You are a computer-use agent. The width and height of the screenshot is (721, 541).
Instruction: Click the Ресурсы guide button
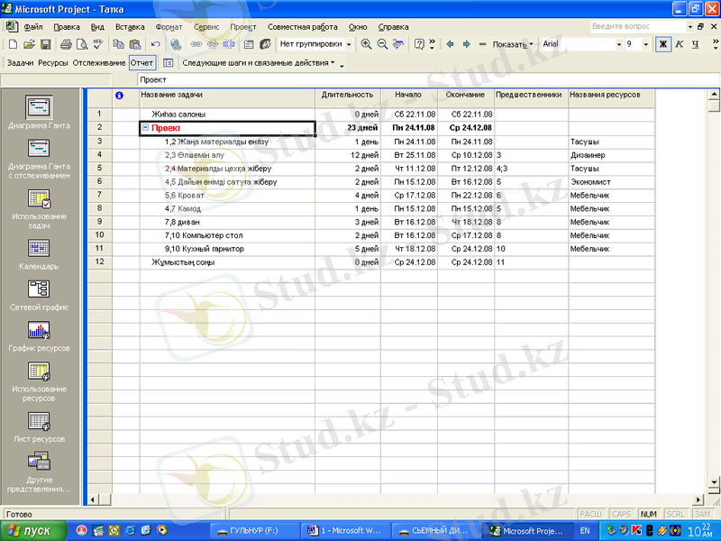pyautogui.click(x=53, y=63)
